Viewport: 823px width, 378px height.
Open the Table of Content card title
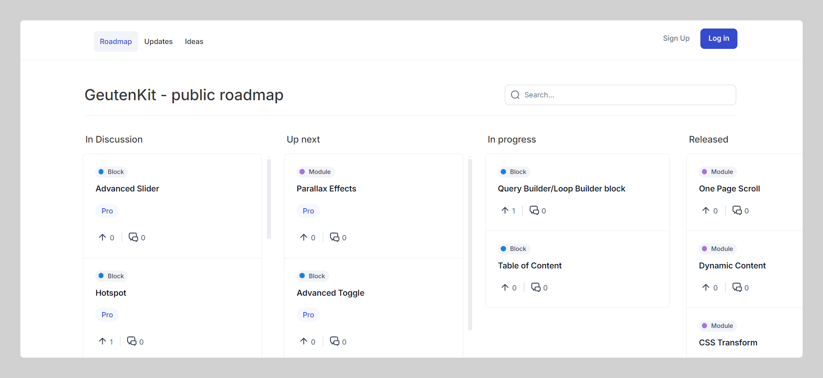530,266
